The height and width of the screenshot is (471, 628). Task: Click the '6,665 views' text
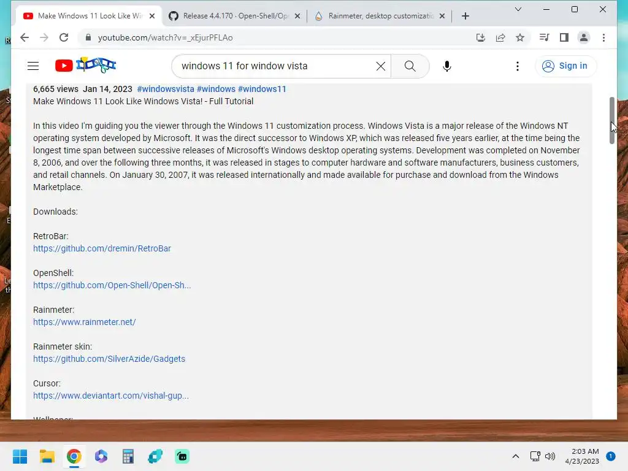[56, 89]
